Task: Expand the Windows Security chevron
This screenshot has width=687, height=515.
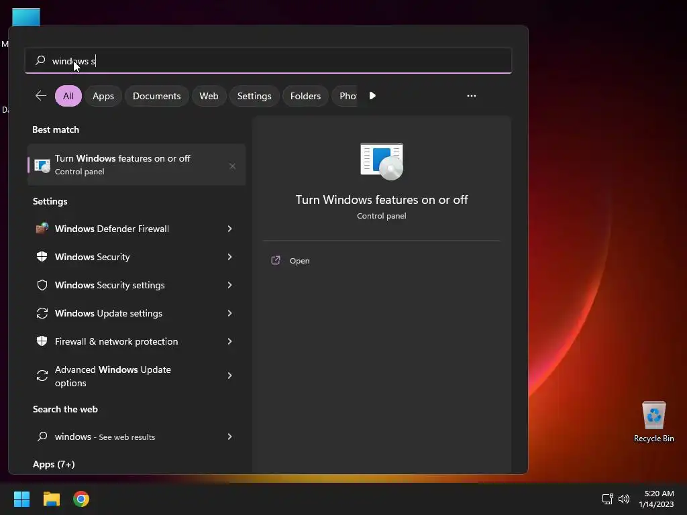Action: 229,257
